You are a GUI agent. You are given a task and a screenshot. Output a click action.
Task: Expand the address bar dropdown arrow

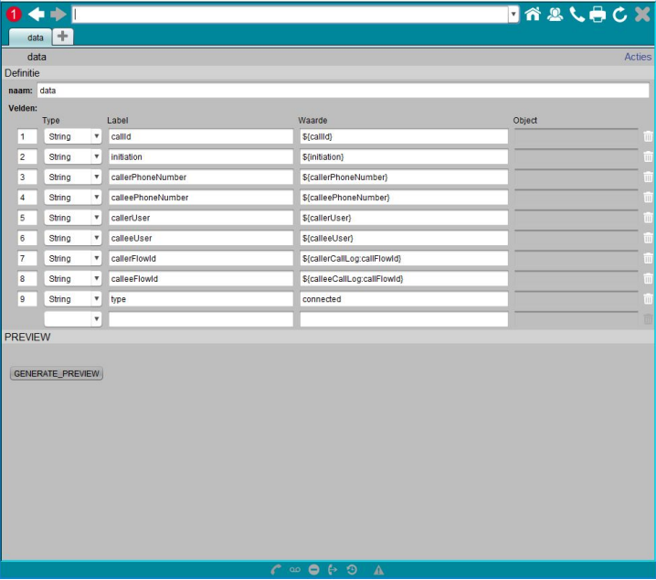[x=513, y=14]
